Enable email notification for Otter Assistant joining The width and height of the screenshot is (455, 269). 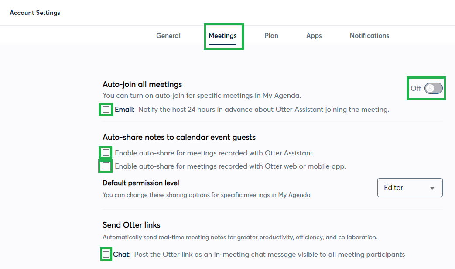pyautogui.click(x=106, y=109)
